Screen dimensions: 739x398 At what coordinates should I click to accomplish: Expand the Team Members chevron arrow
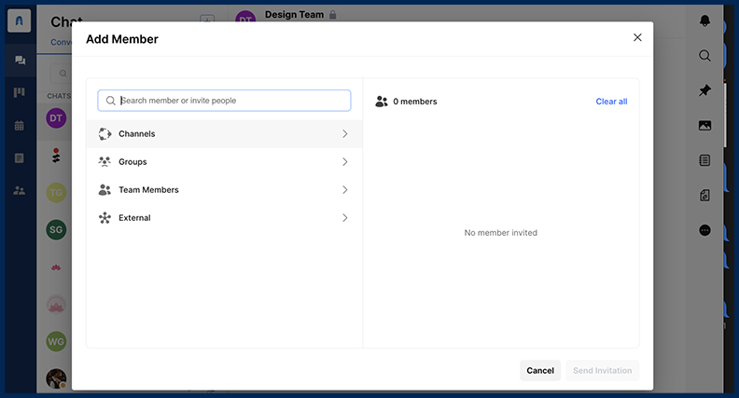[344, 190]
